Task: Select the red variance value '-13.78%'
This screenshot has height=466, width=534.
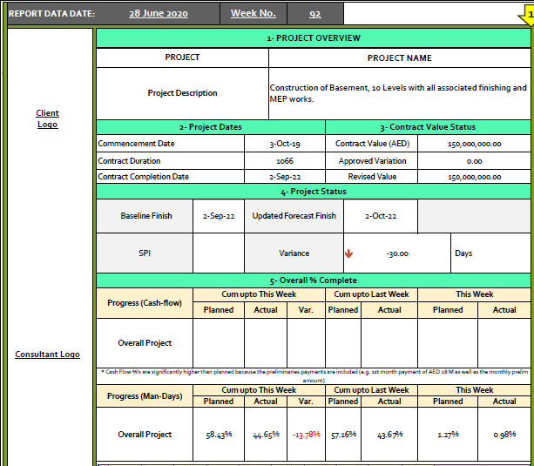Action: click(306, 435)
